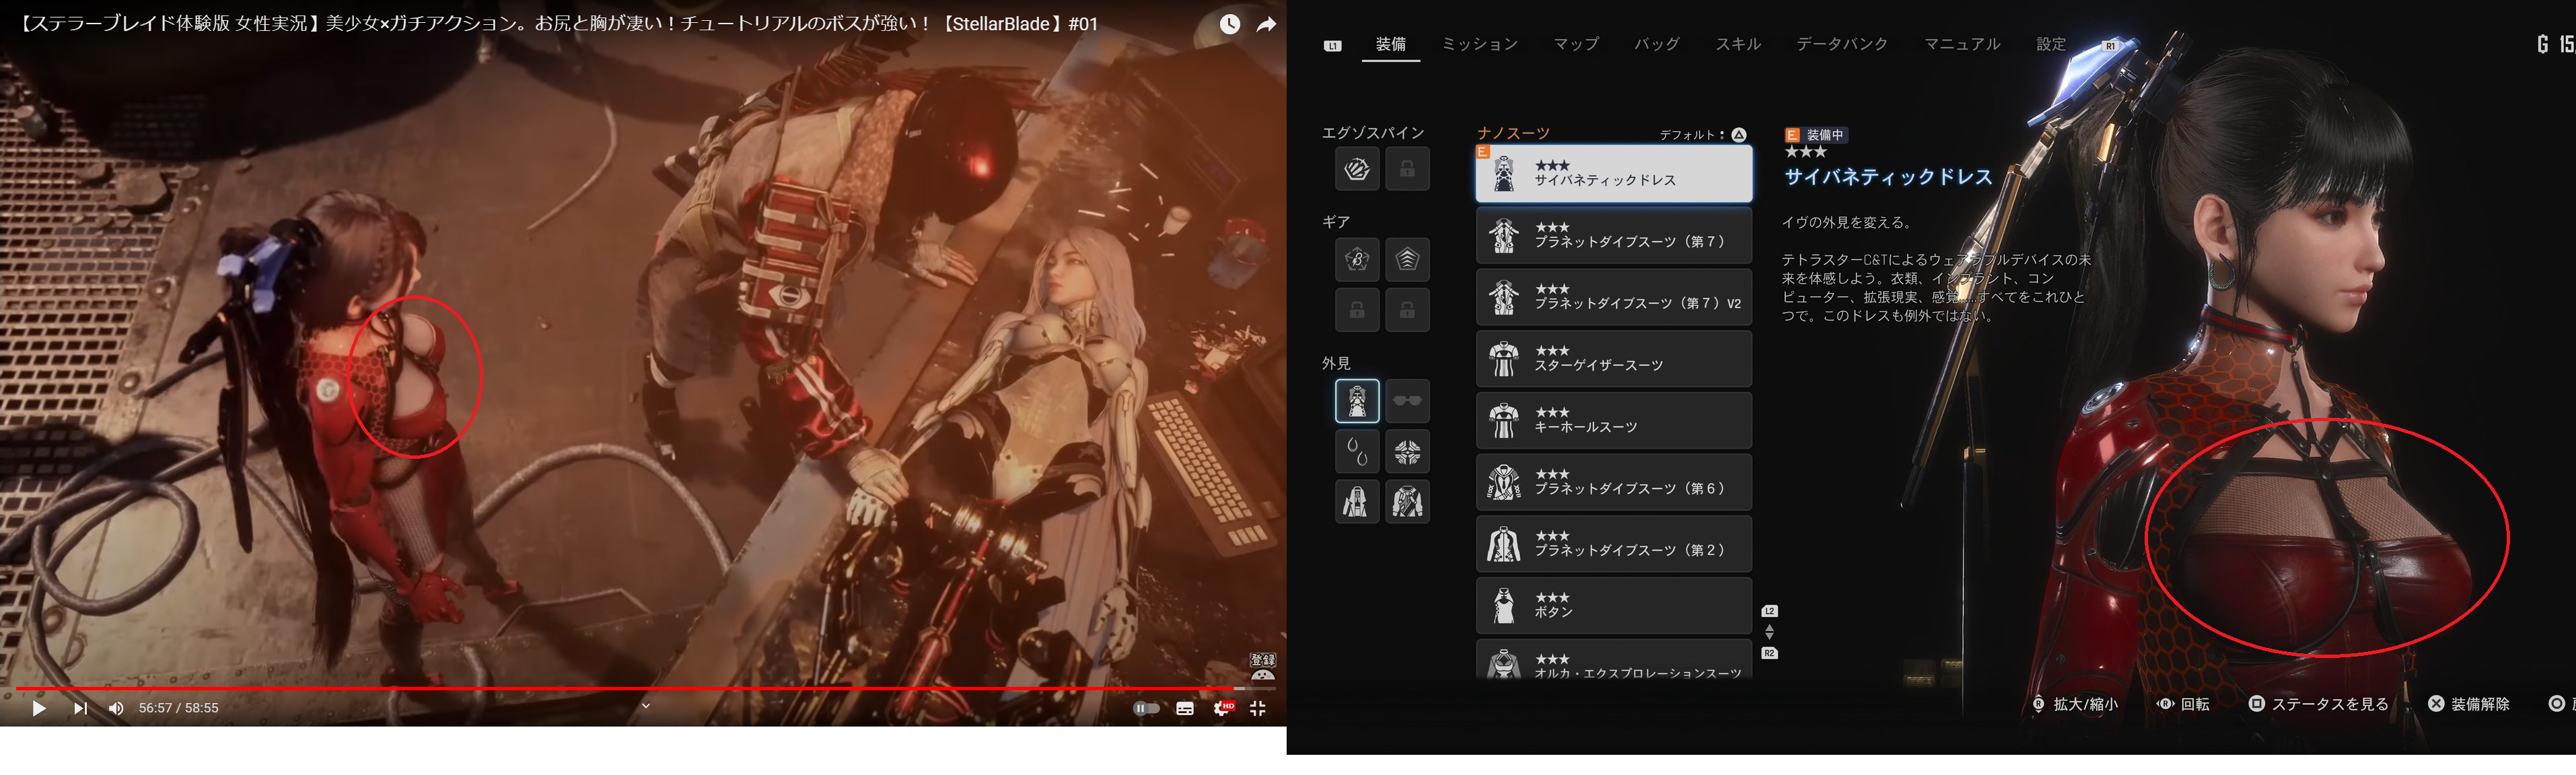Click the L2 scroll-up indicator
The width and height of the screenshot is (2576, 775).
coord(1770,611)
